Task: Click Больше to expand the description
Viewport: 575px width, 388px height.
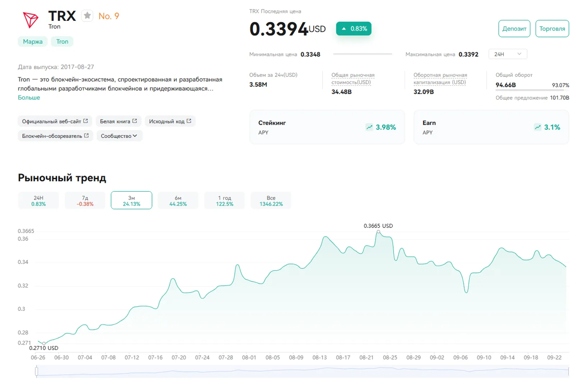Action: (x=29, y=98)
